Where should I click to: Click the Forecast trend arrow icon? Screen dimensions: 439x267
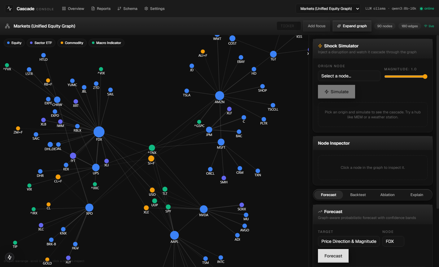coord(320,212)
